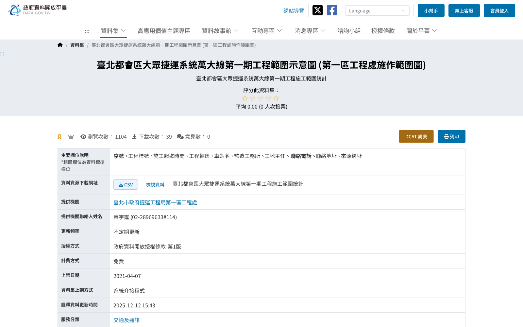Click the ::: accesskey marker at left edge
Viewport: 523px width, 327px height.
click(2, 54)
